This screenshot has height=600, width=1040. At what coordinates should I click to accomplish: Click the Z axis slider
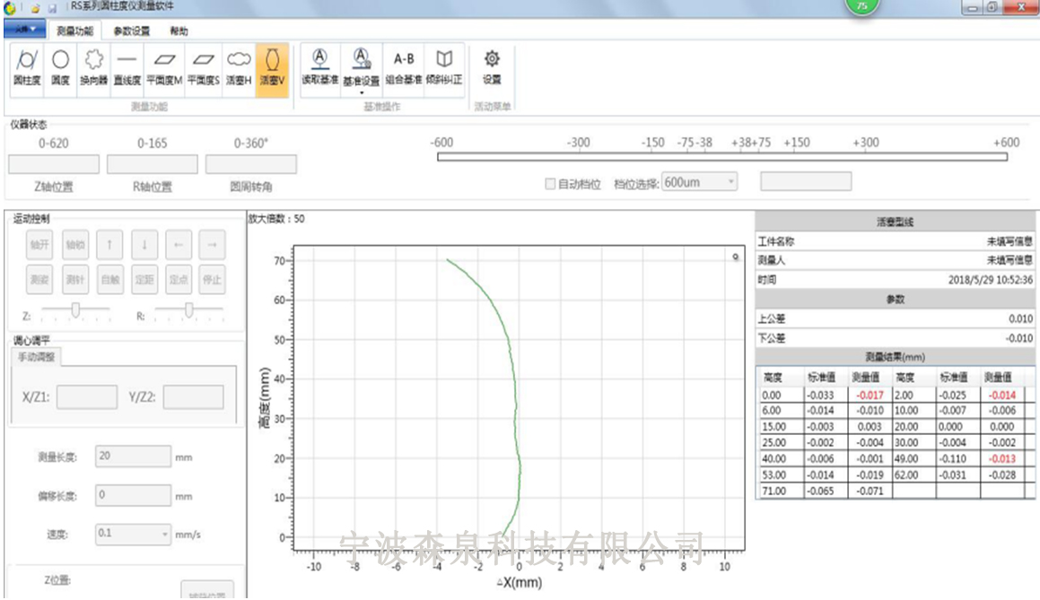76,310
